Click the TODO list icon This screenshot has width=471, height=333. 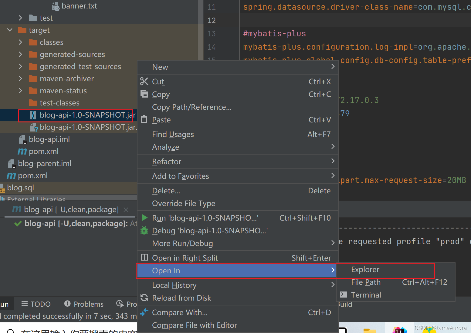(25, 304)
